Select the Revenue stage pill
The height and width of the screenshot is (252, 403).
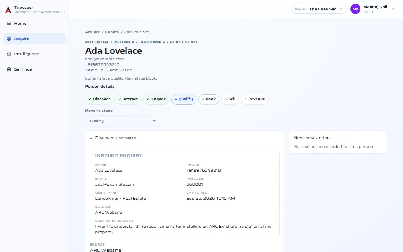(255, 99)
